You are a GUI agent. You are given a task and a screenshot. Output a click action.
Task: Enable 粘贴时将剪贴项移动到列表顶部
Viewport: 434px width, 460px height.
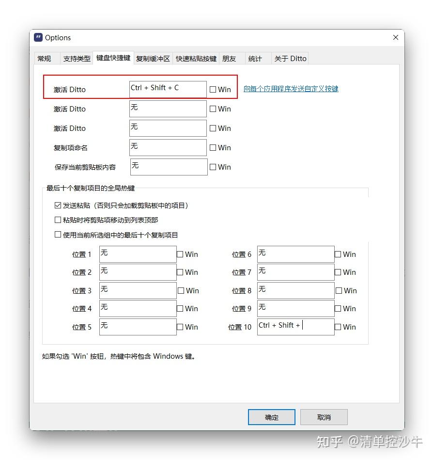[58, 220]
